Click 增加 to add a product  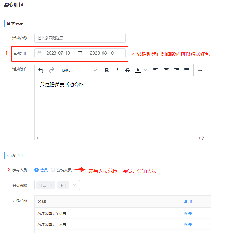point(188,202)
